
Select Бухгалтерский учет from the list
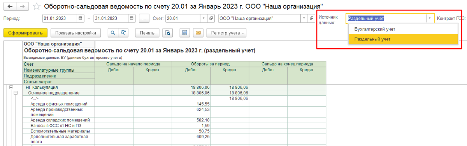click(x=403, y=29)
